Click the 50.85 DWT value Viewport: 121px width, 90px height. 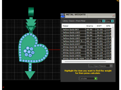[100, 44]
